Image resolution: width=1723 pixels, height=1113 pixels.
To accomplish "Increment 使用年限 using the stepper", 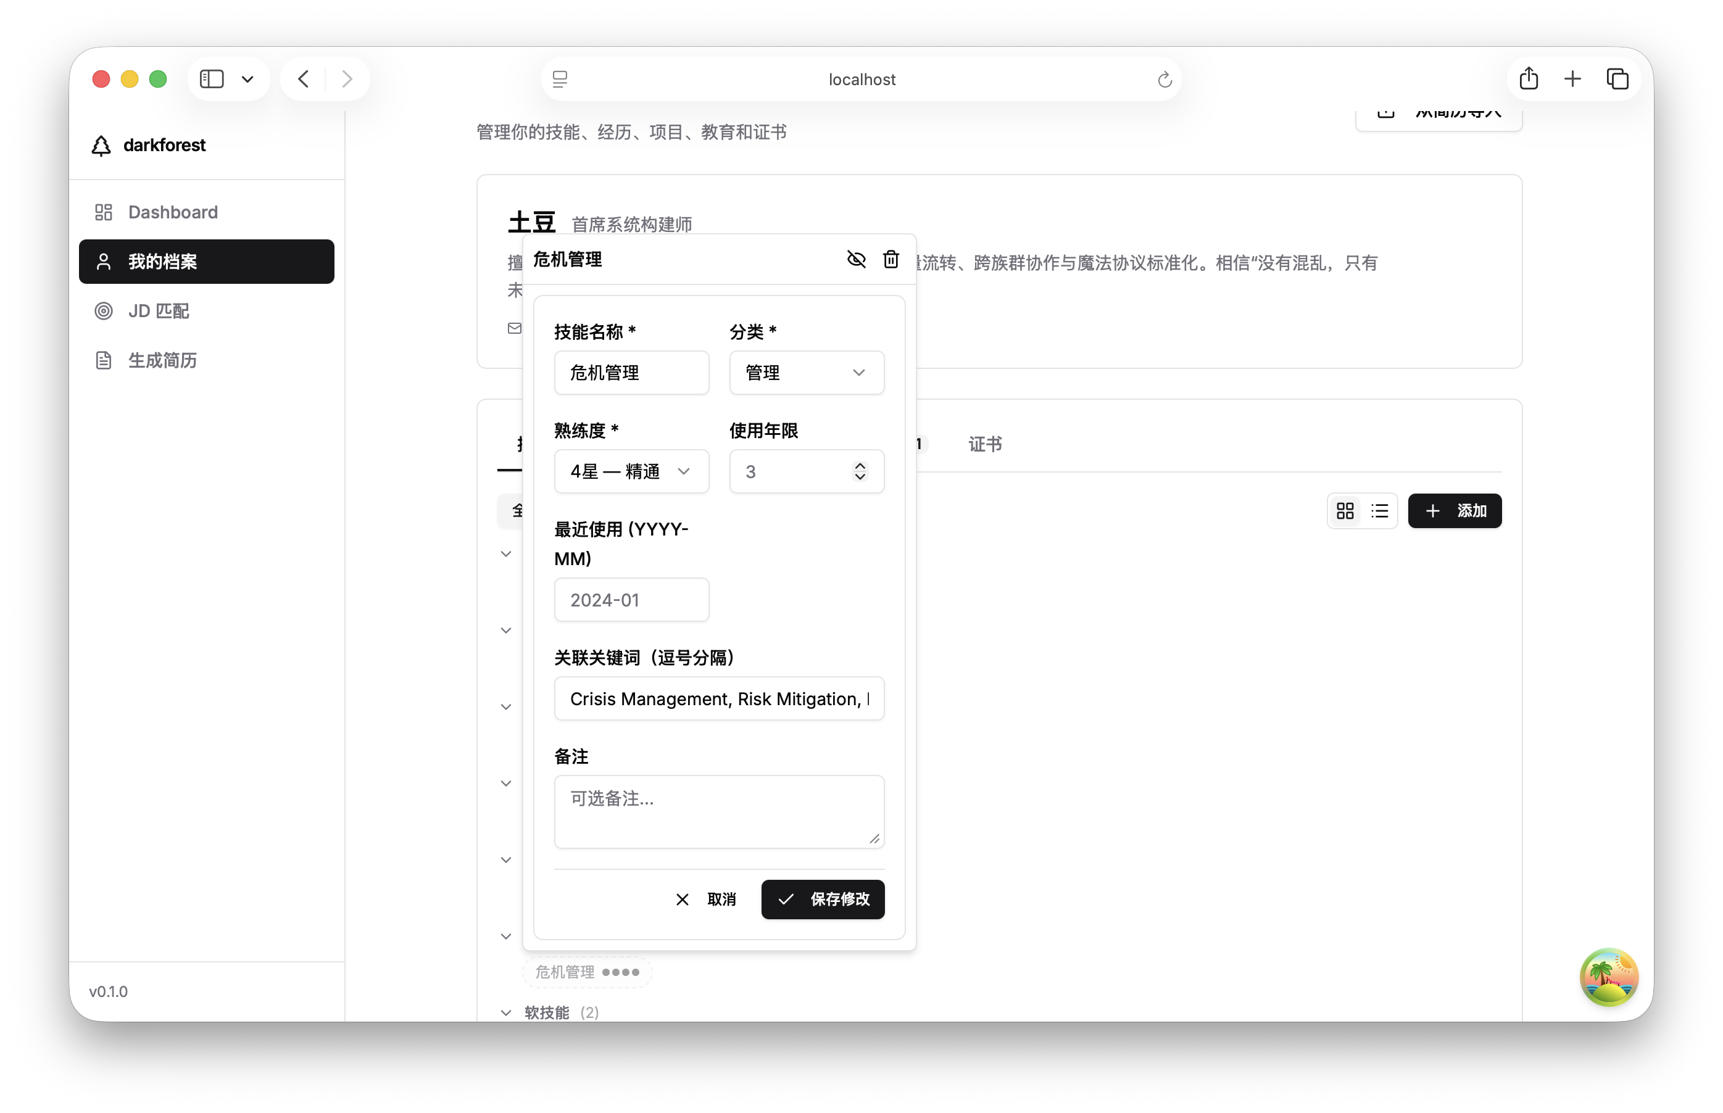I will [859, 465].
